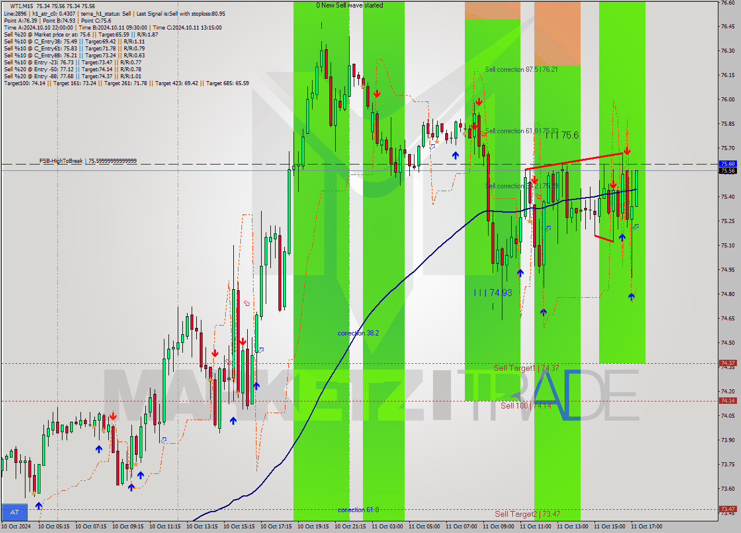Select the 'Sell correction 87.5 | 76.21' label

click(522, 70)
